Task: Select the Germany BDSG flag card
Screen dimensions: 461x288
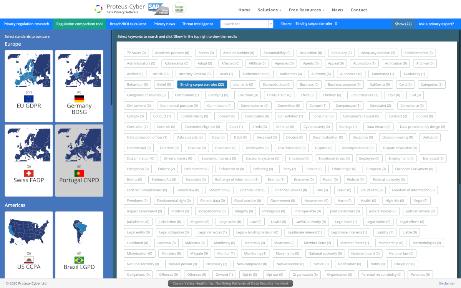Action: point(79,86)
